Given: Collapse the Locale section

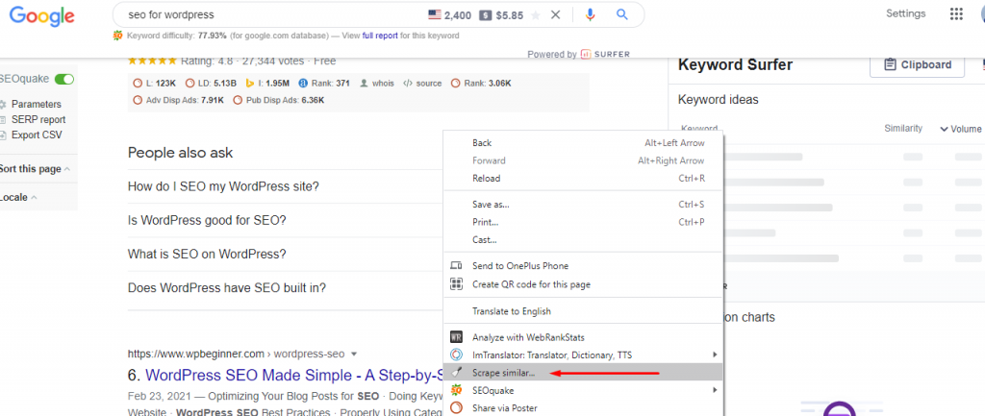Looking at the screenshot, I should click(18, 197).
